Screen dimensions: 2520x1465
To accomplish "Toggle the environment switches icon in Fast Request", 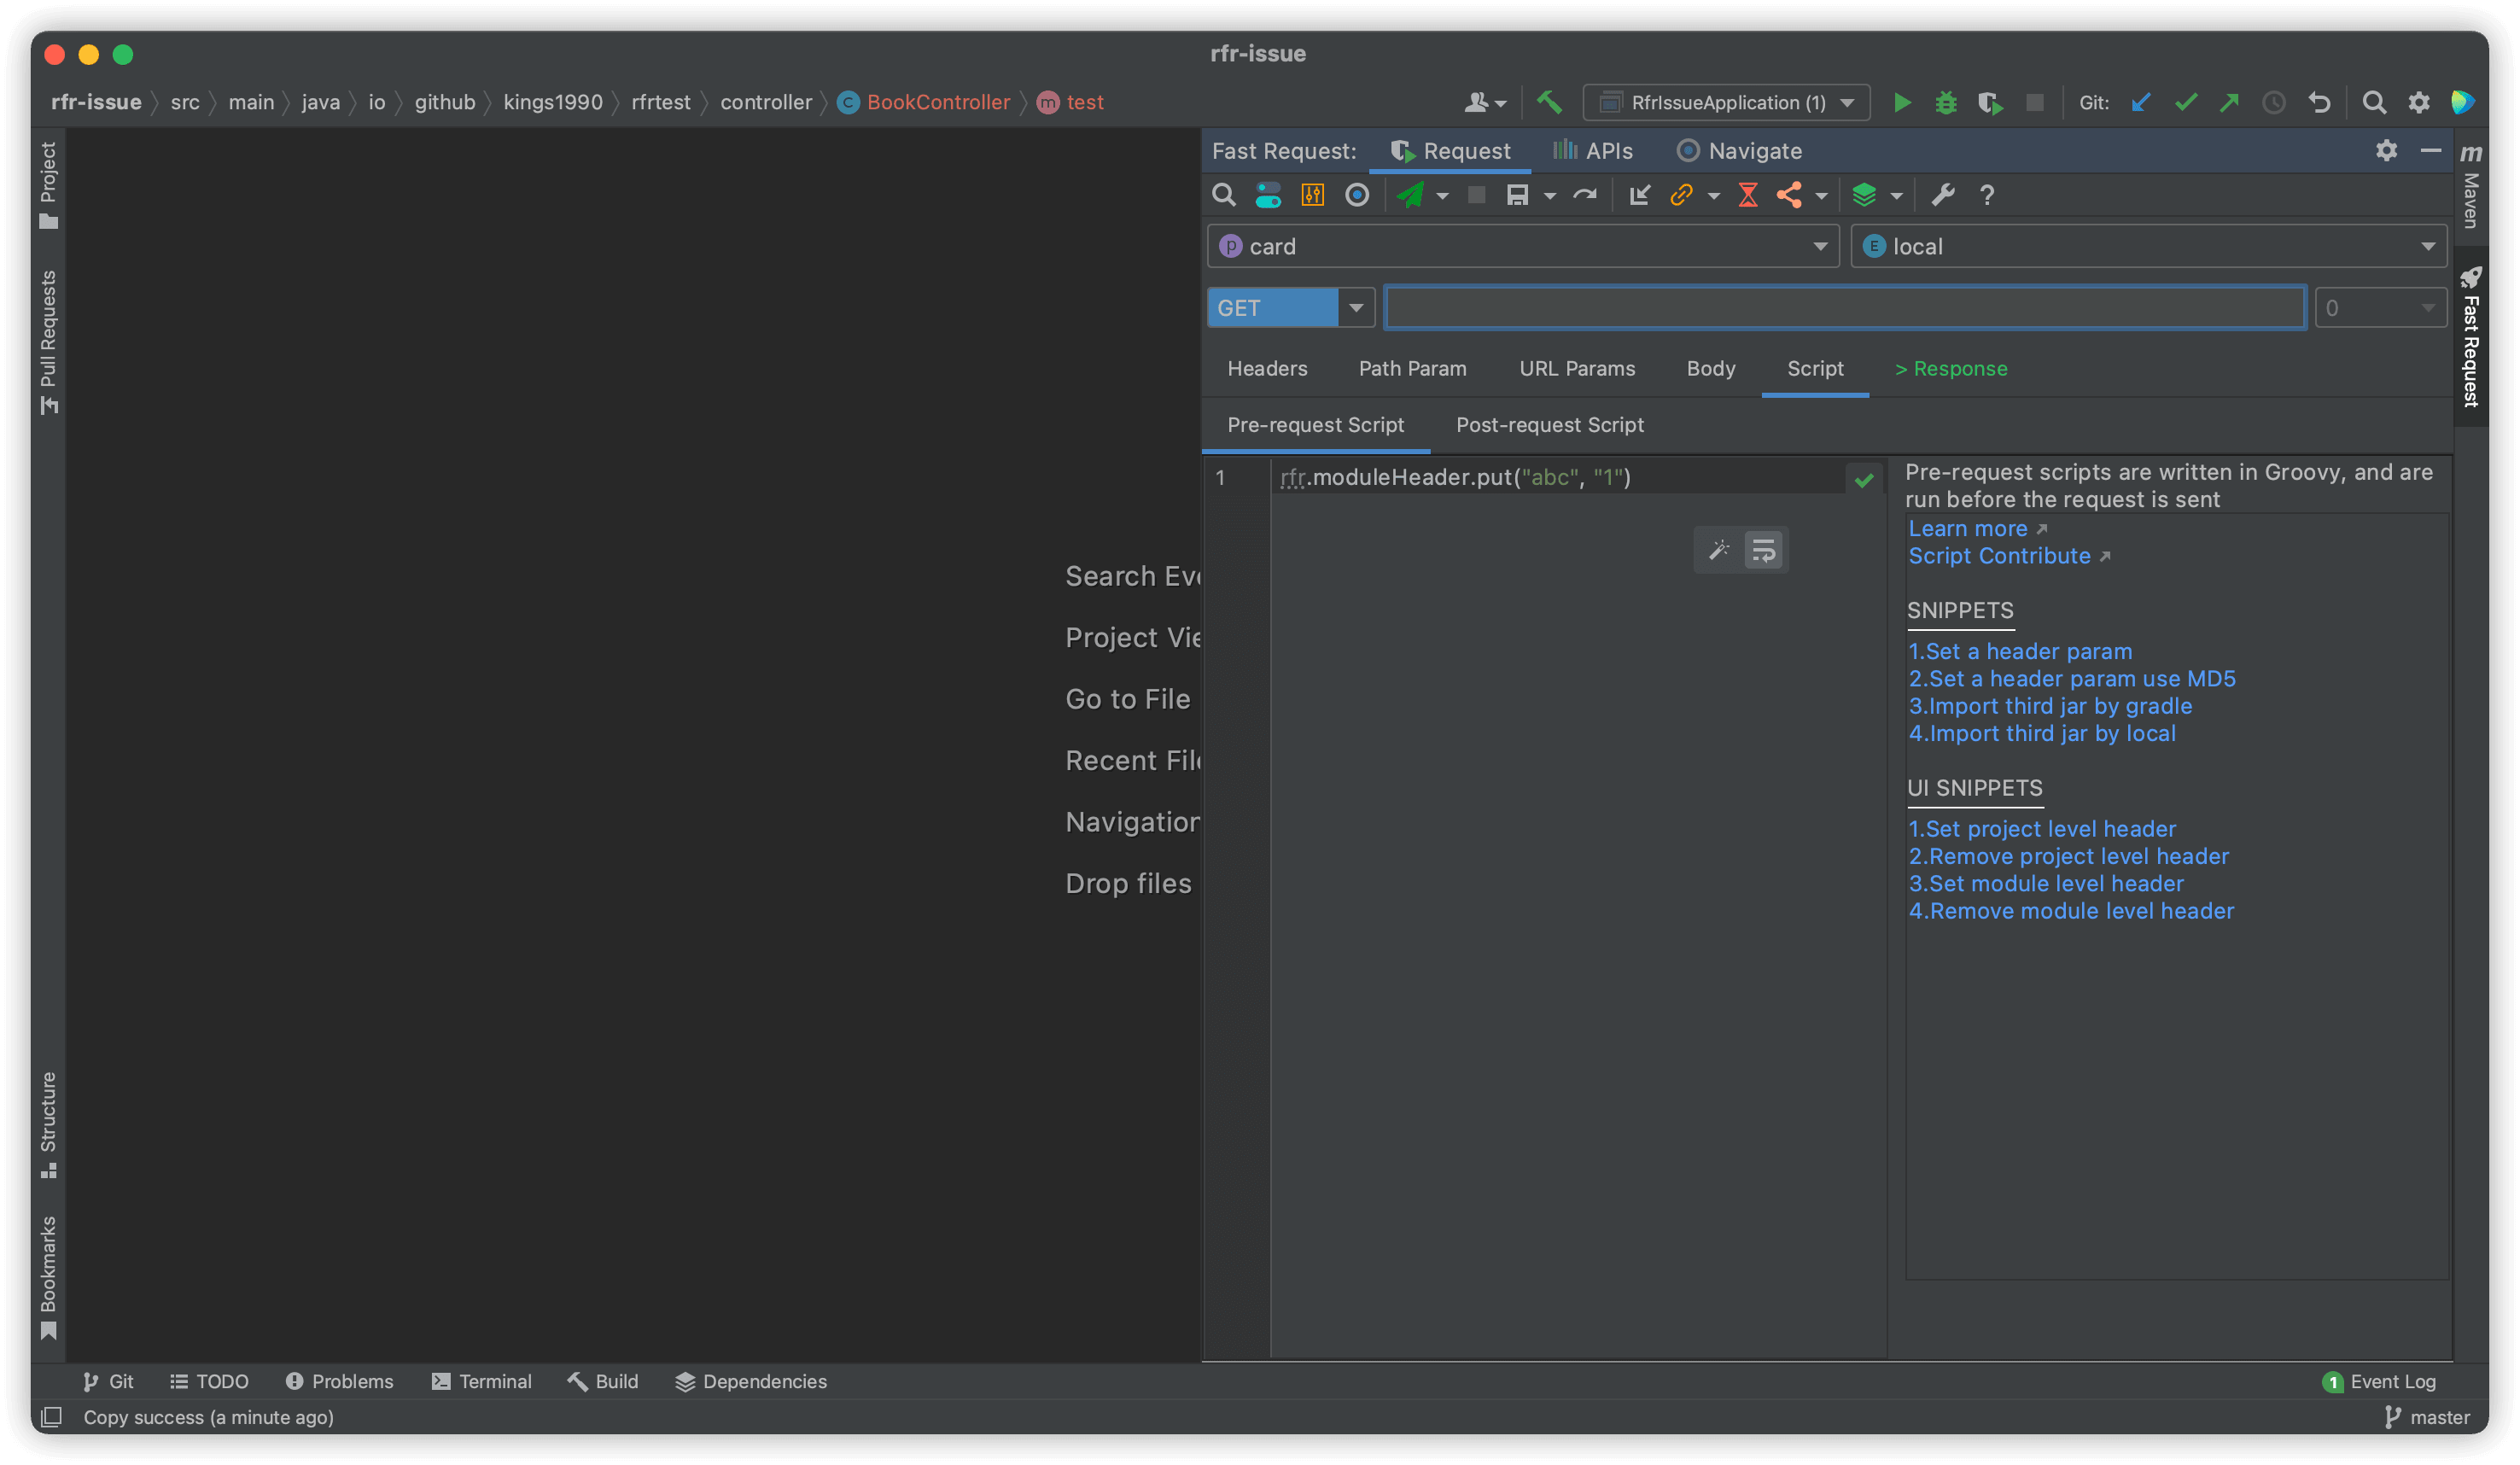I will coord(1268,195).
